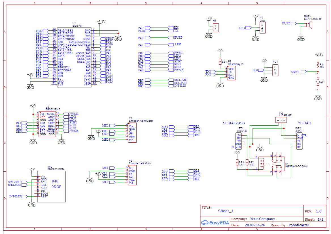The width and height of the screenshot is (331, 234).
Task: Click the U2 TB6612FNG motor driver
Action: 47,124
